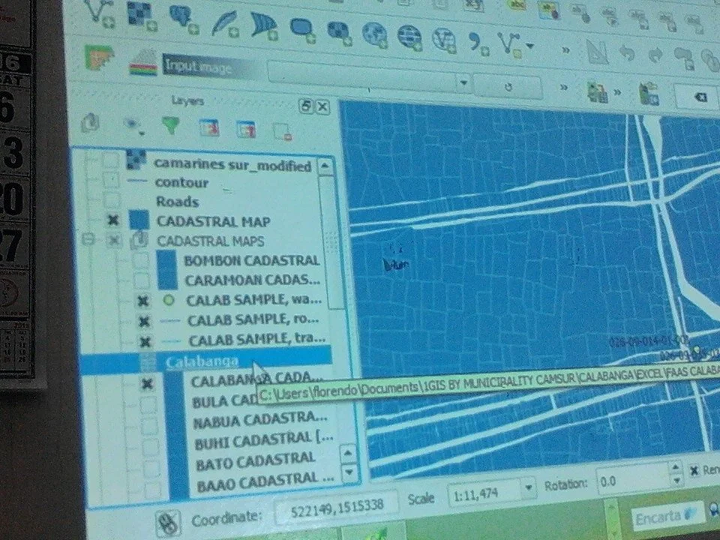This screenshot has height=540, width=720.
Task: Uncheck the CALAB SAMPLE, wa... checkbox
Action: click(x=142, y=301)
